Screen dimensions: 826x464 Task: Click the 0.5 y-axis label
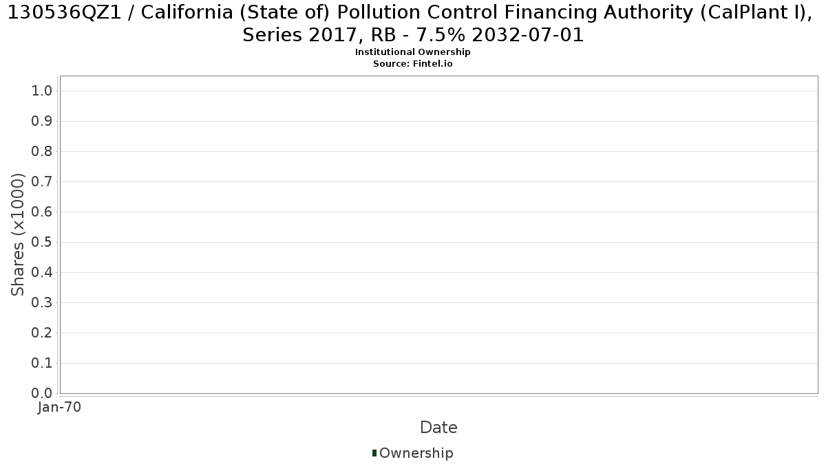pos(42,243)
